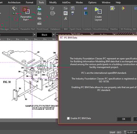Click the Databases group label
137x134 pixels.
pyautogui.click(x=56, y=29)
